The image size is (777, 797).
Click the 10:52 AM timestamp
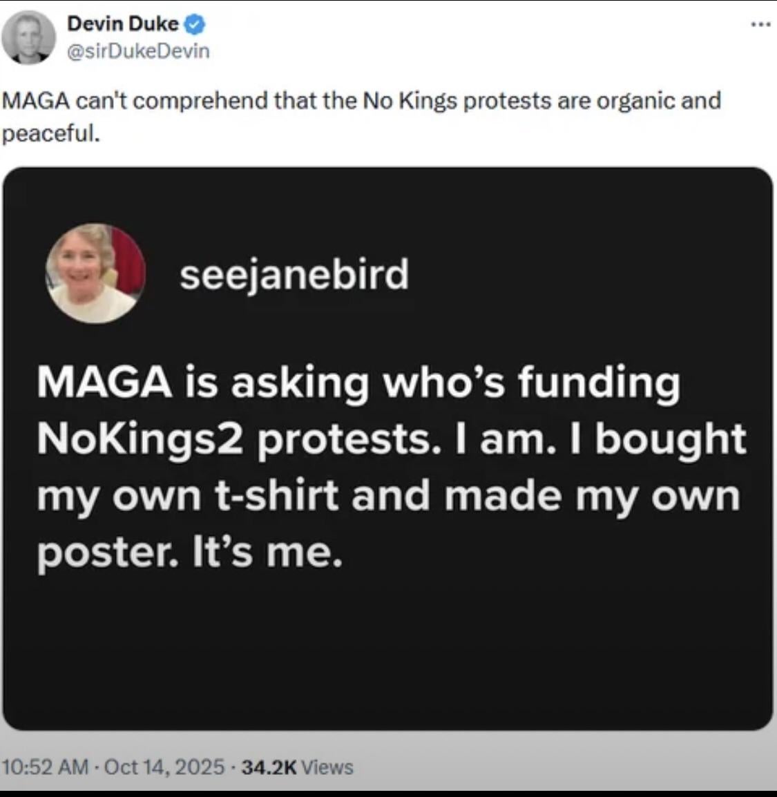(x=46, y=767)
